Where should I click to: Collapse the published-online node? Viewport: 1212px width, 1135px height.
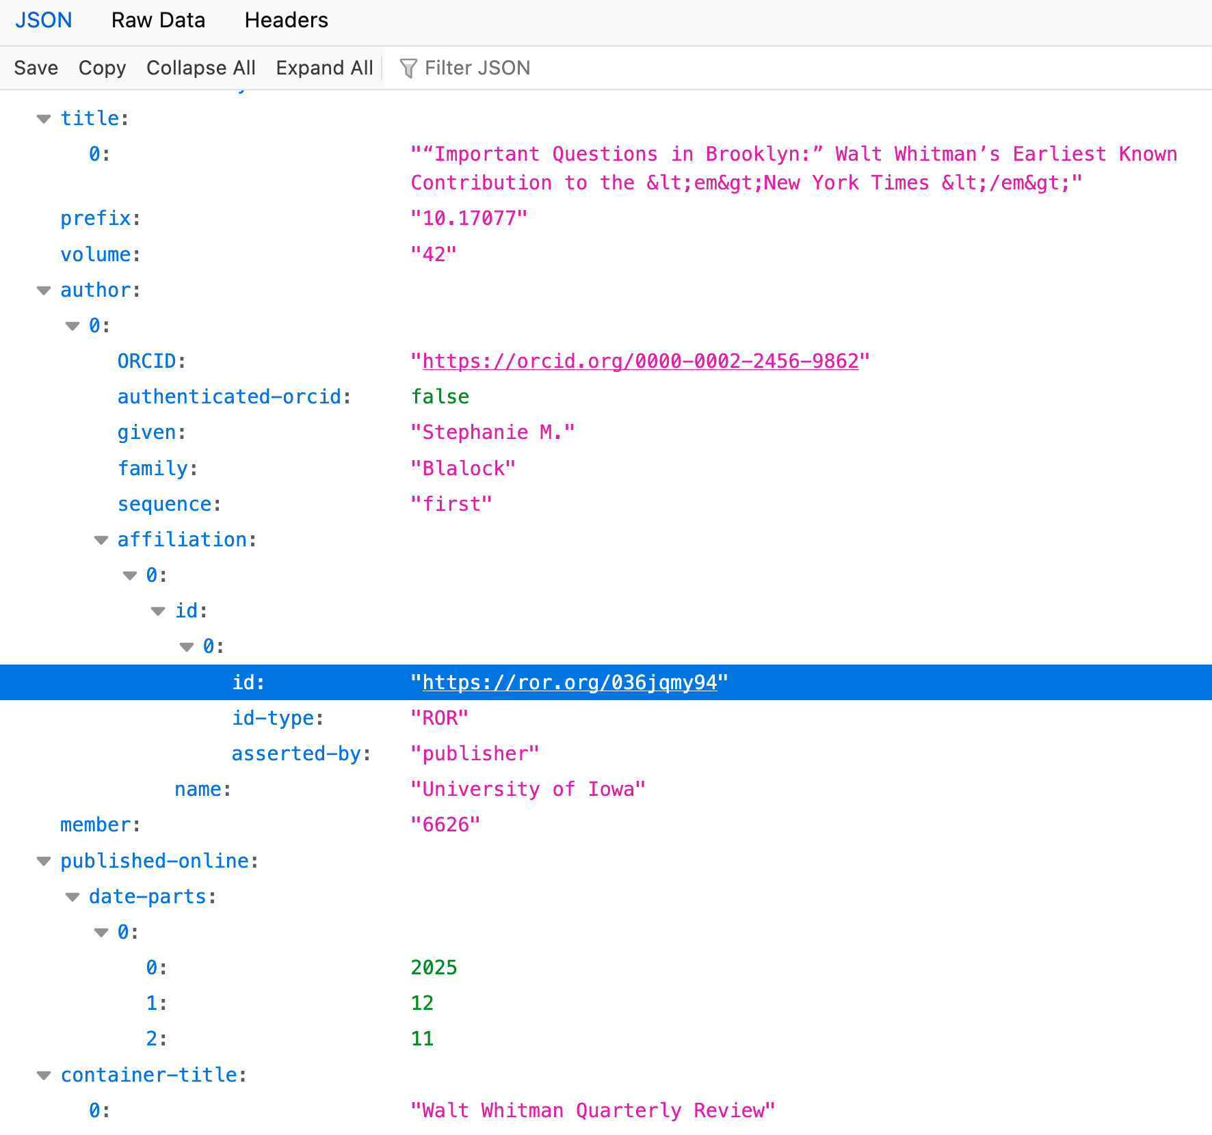tap(44, 861)
